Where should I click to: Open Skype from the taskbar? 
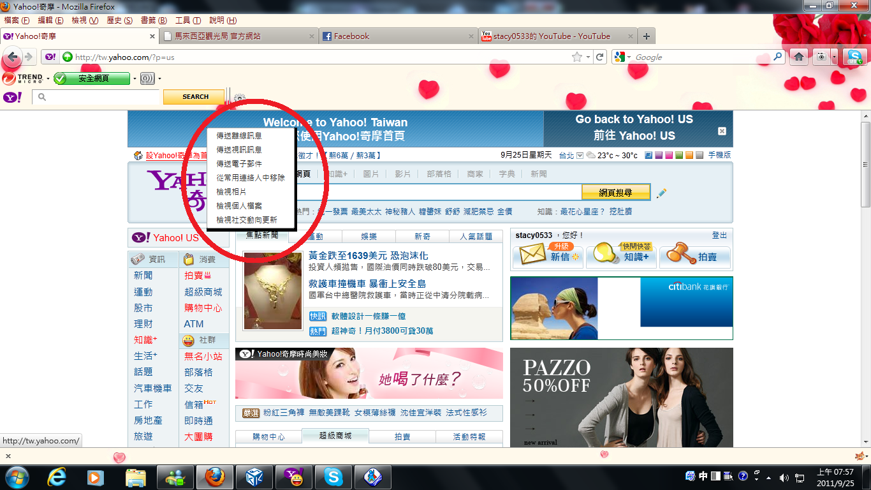333,477
